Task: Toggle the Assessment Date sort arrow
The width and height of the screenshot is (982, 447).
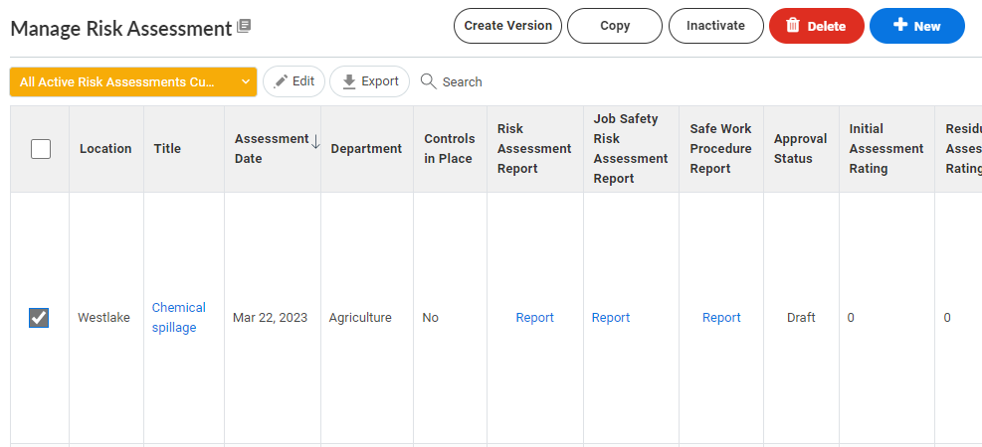Action: pyautogui.click(x=315, y=141)
